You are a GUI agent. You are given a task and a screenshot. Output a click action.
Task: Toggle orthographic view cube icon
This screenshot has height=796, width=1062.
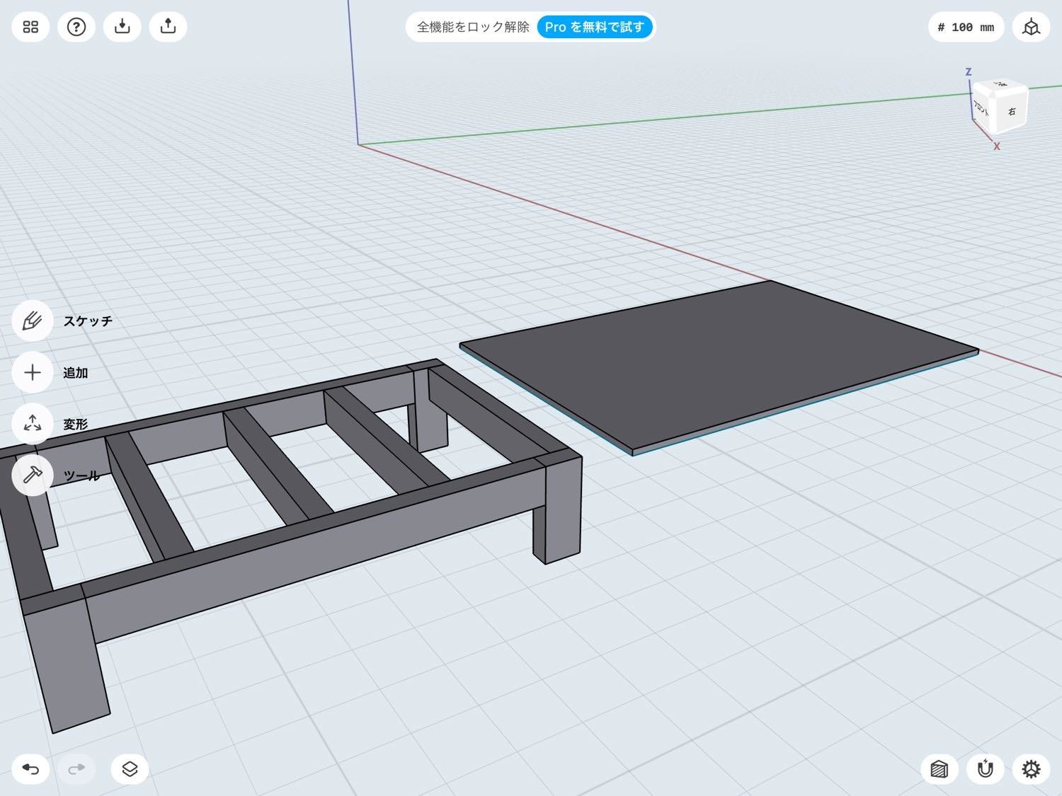point(1031,27)
